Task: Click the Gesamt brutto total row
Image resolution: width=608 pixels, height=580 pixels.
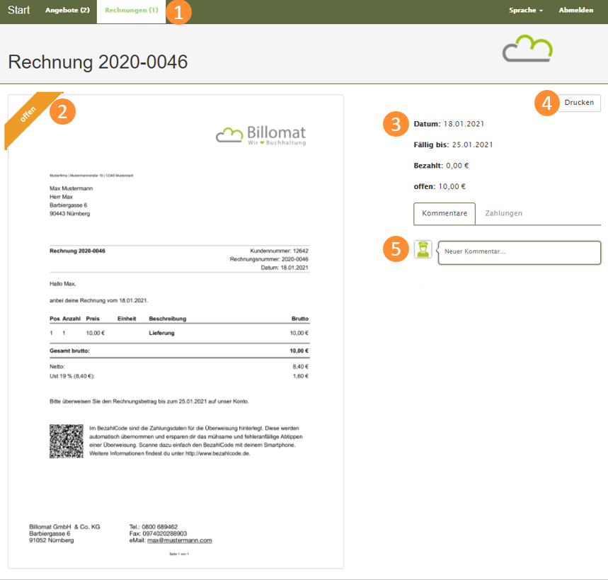Action: click(x=180, y=351)
